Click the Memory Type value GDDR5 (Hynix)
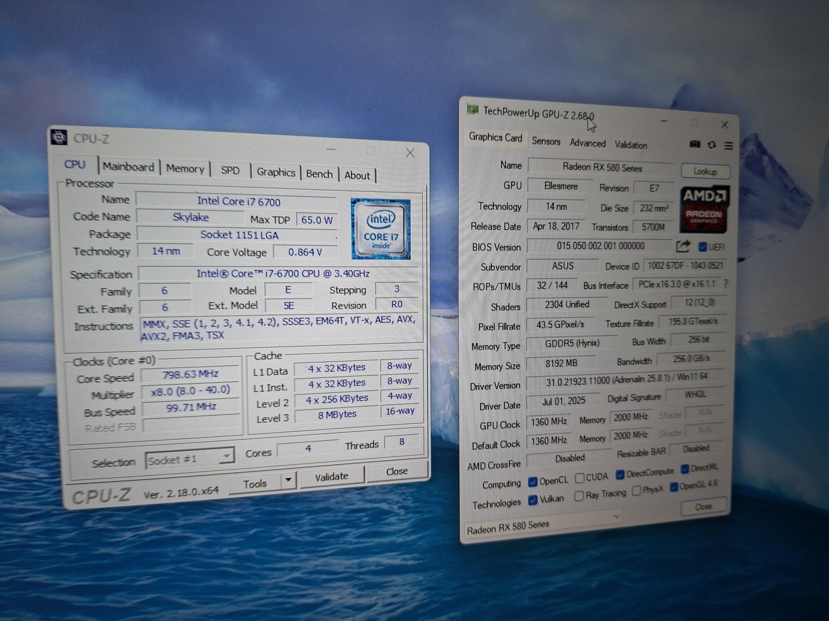 (572, 343)
